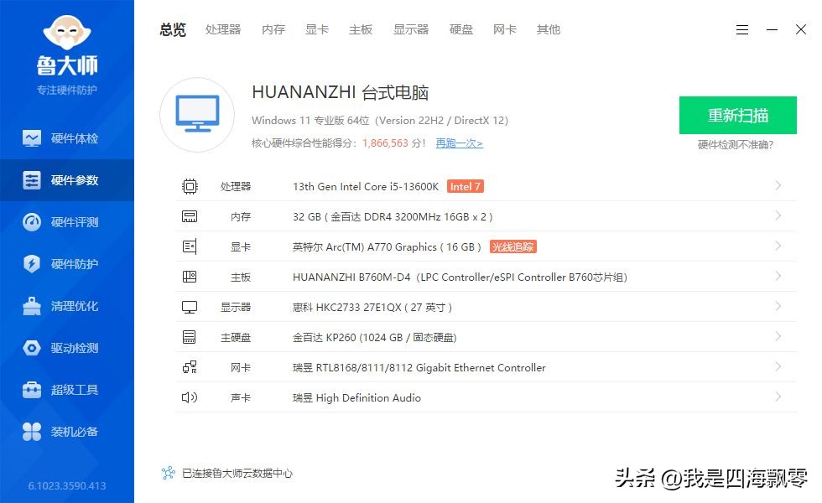Click the 重新扫描 rescan button
Screen dimensions: 822x503
pos(737,115)
